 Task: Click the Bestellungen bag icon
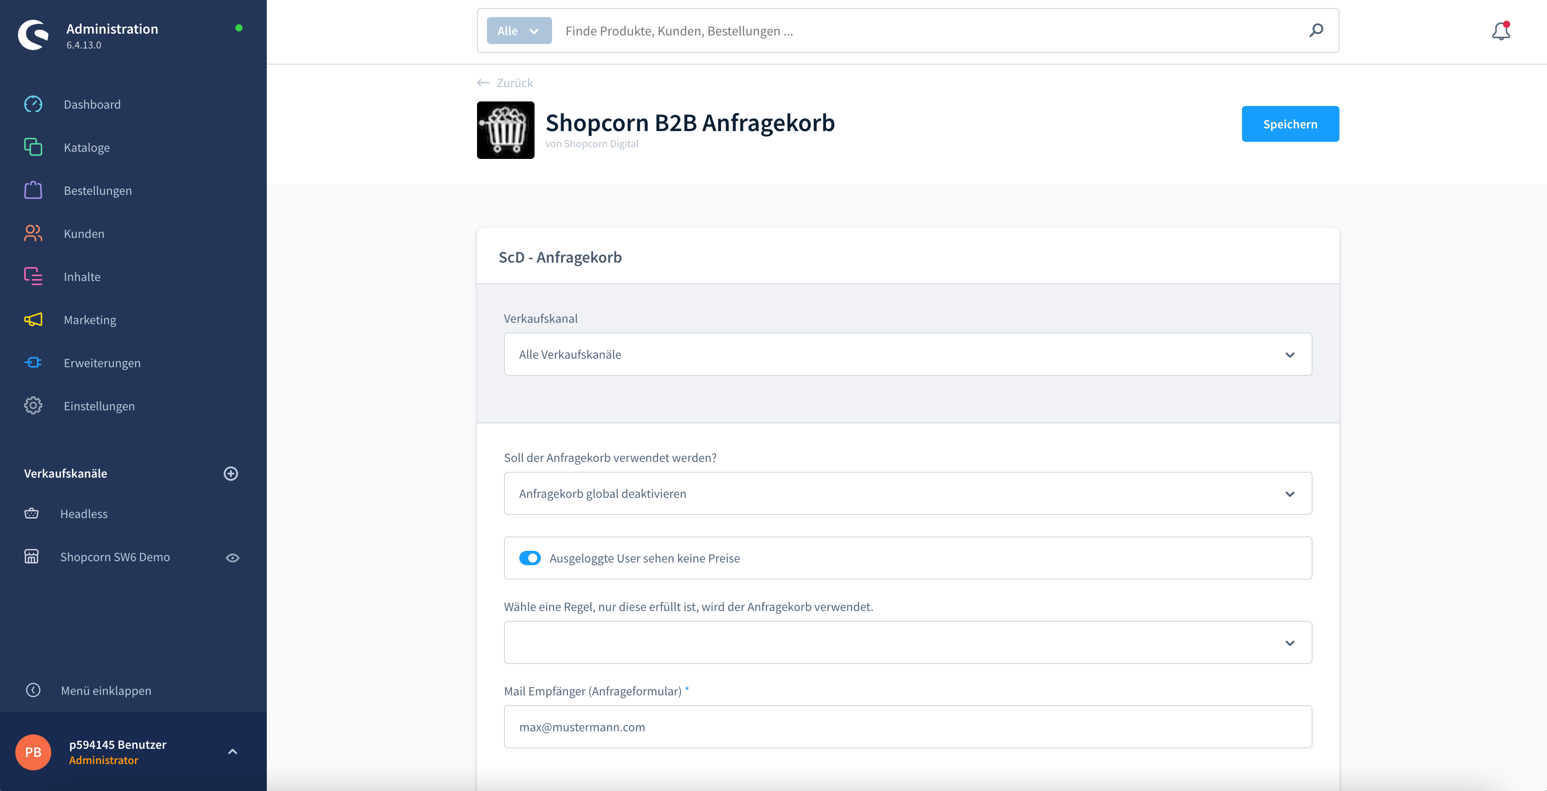click(33, 190)
